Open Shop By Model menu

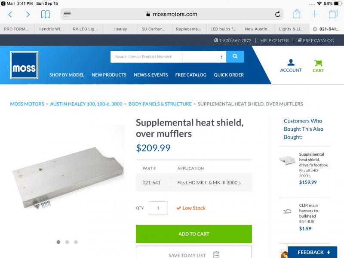(x=67, y=75)
